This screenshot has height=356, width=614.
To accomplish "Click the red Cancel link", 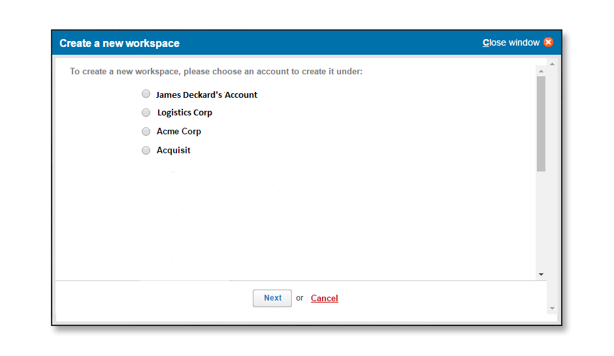I will (324, 298).
